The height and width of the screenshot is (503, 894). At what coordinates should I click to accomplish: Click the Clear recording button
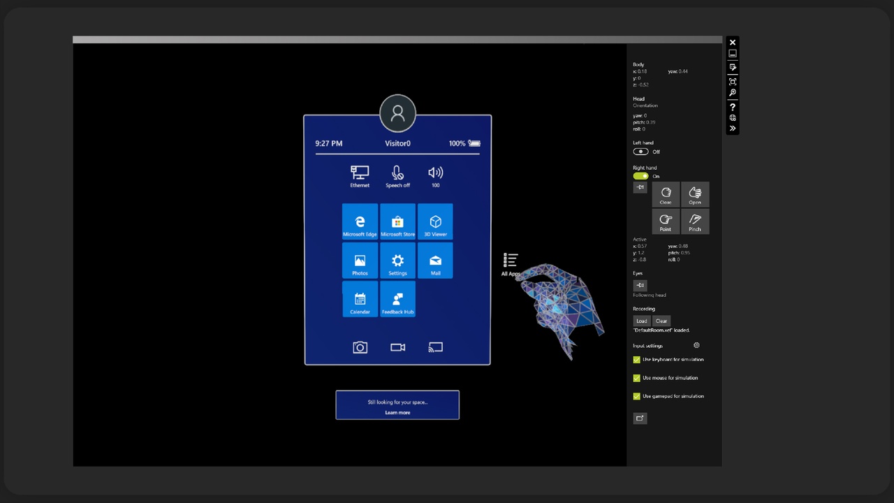661,321
